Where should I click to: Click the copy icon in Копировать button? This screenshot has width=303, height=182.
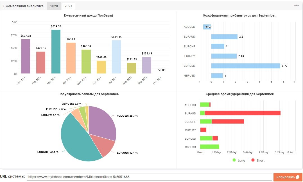[298, 177]
